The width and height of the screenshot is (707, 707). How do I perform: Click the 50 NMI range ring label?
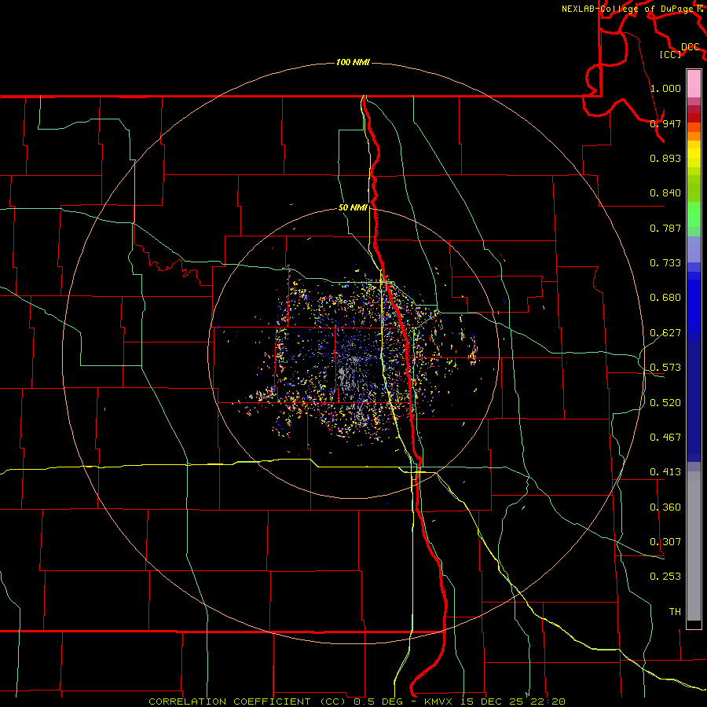coord(353,207)
